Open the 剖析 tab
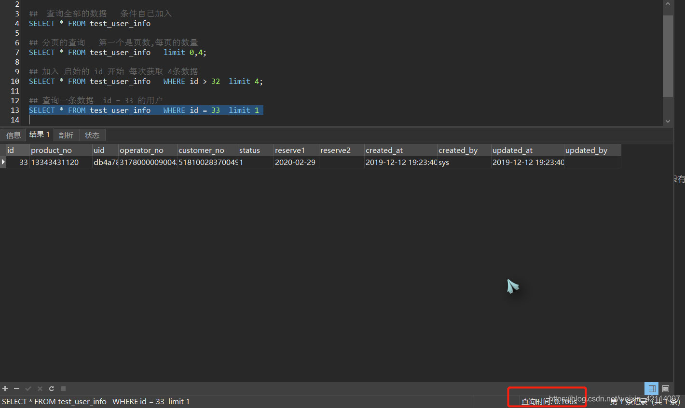The width and height of the screenshot is (685, 408). (66, 135)
